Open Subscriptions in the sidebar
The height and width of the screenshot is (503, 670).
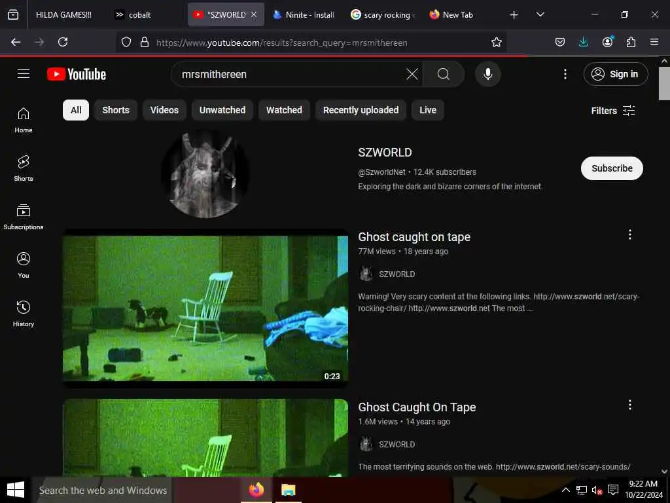click(x=24, y=217)
